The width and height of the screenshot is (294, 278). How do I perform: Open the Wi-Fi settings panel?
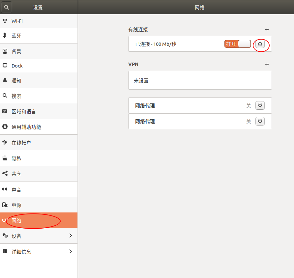click(39, 21)
